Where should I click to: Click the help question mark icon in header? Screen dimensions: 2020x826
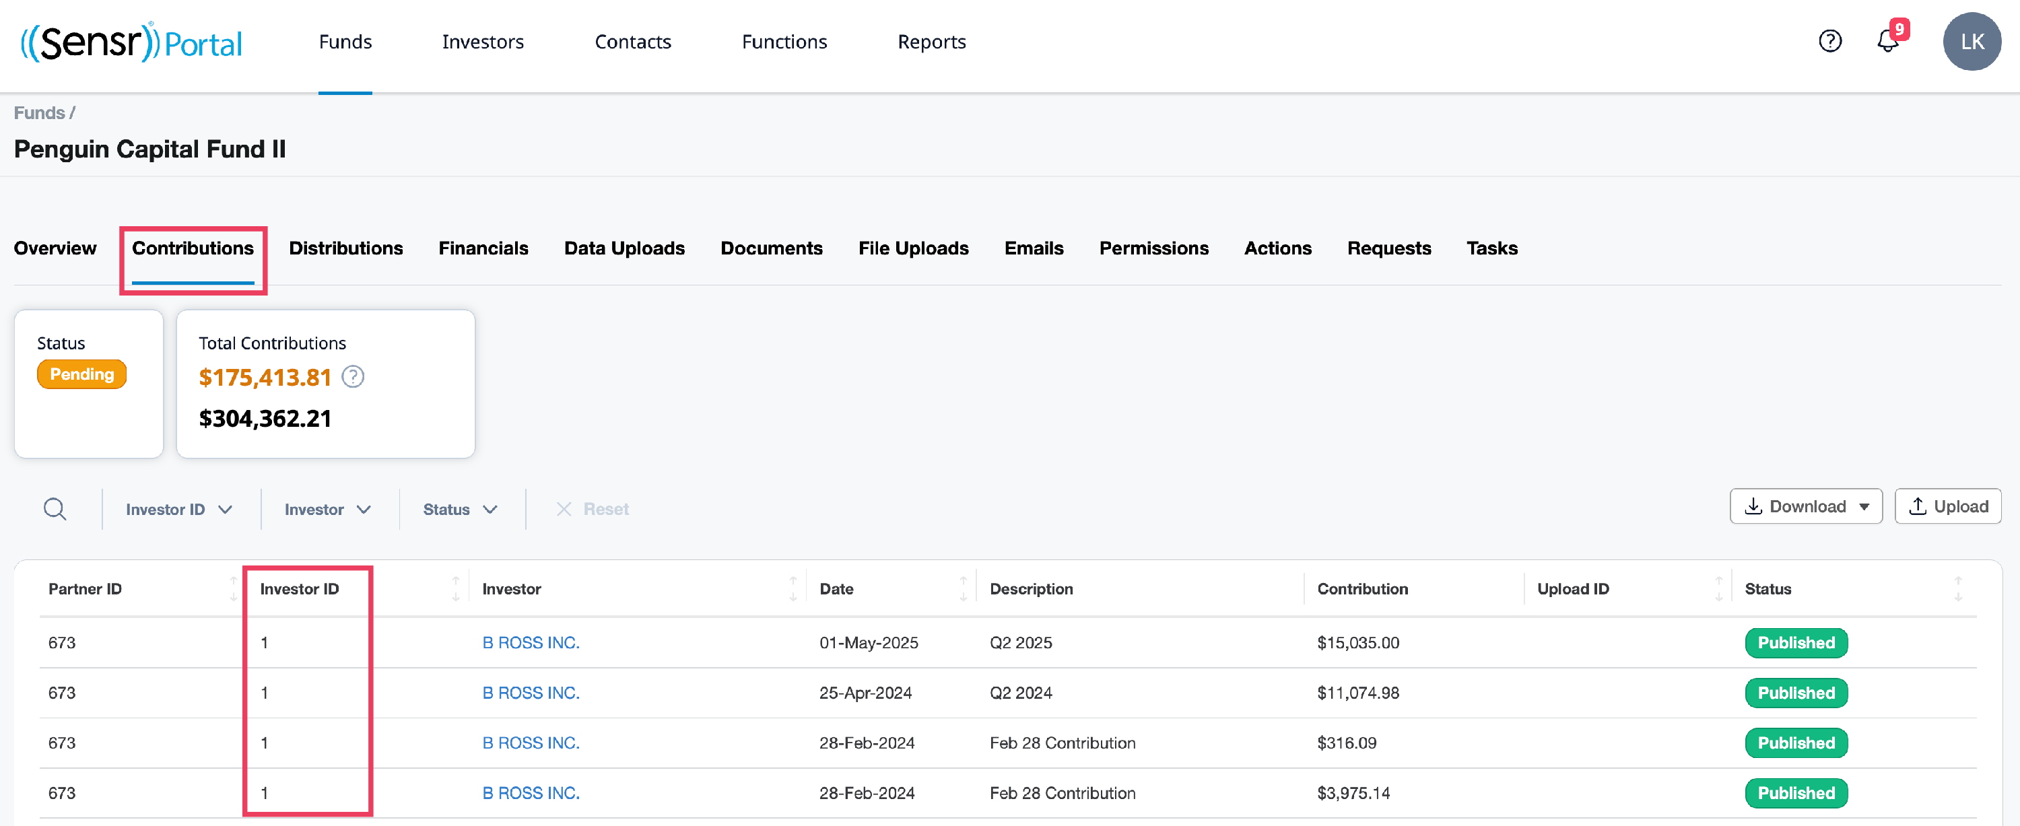pos(1829,41)
